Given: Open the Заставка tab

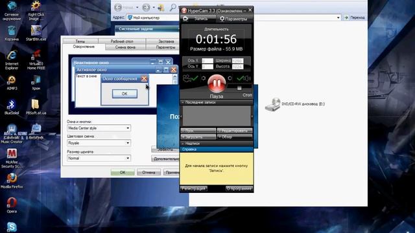Looking at the screenshot, I should point(163,41).
